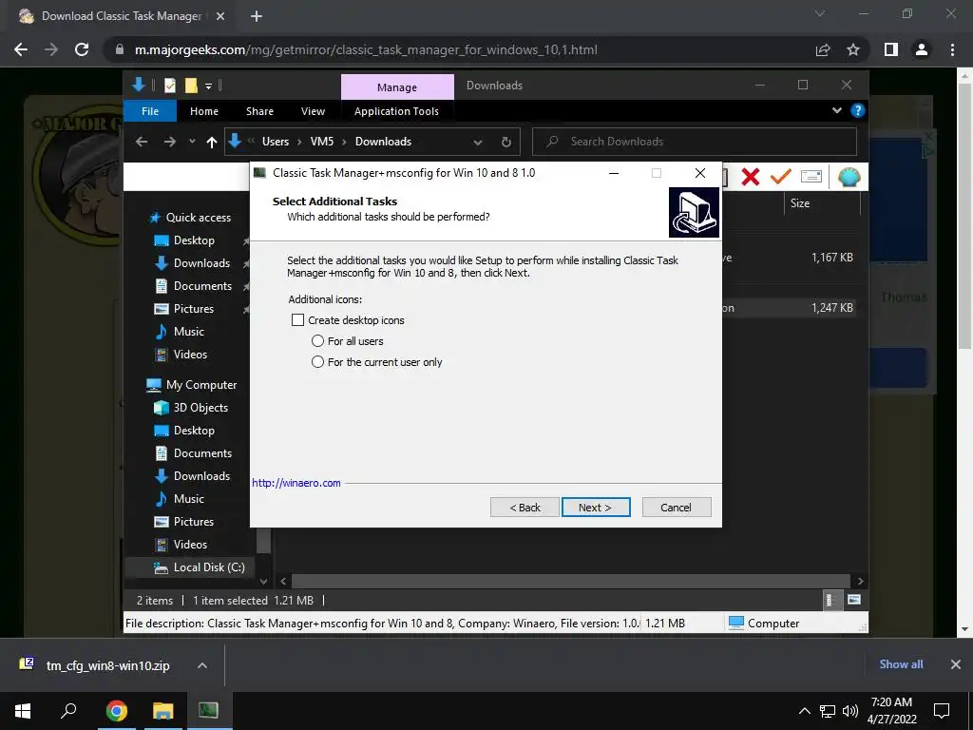
Task: Select the For all users radio button
Action: coord(317,341)
